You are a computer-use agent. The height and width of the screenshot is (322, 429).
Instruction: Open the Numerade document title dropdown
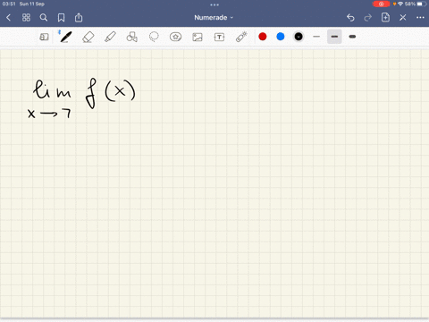[214, 18]
